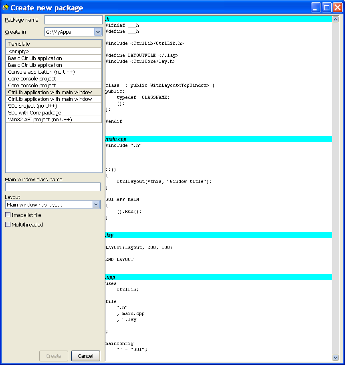Expand the Layout dropdown list
345x365 pixels.
coord(96,205)
